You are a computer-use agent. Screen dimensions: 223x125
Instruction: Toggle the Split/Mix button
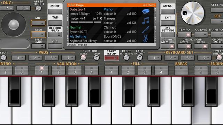[38, 46]
